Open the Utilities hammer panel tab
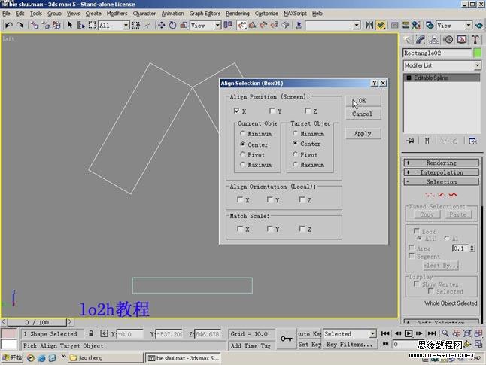This screenshot has height=365, width=486. point(475,39)
